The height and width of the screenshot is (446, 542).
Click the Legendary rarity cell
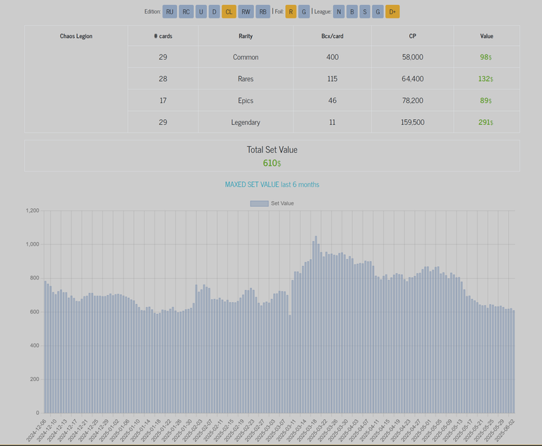tap(246, 122)
